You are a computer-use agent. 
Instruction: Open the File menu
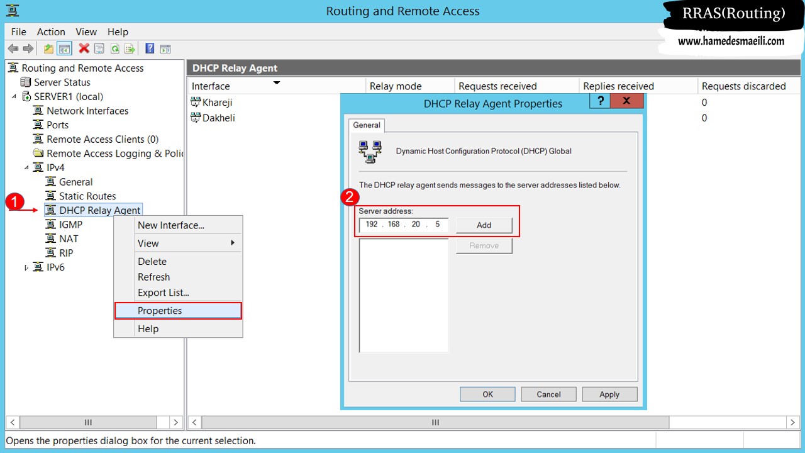tap(19, 31)
